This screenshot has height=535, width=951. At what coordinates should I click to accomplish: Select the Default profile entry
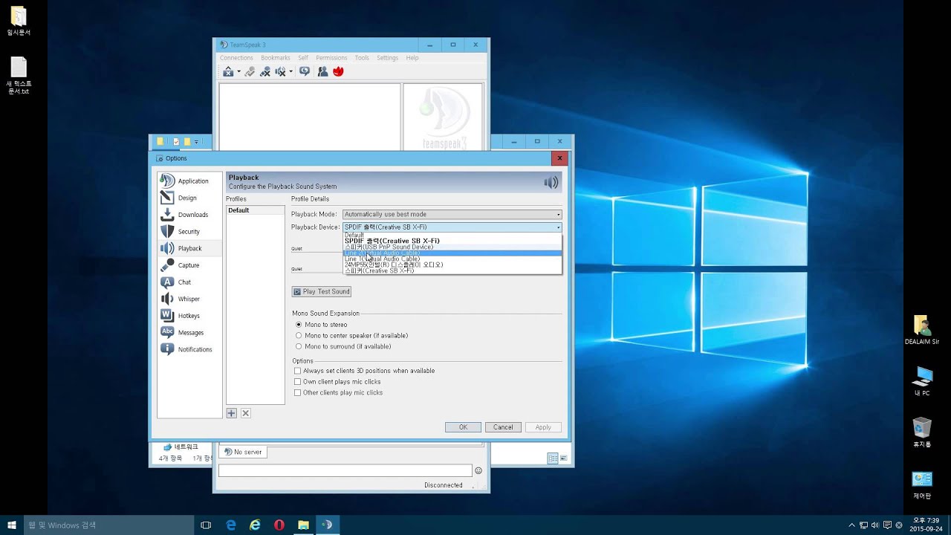pos(255,210)
